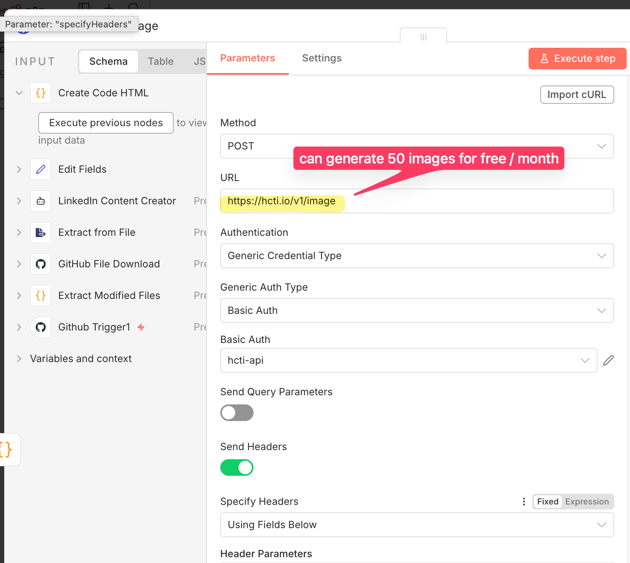This screenshot has width=630, height=563.
Task: Click the GitHub File Download node icon
Action: pos(40,264)
